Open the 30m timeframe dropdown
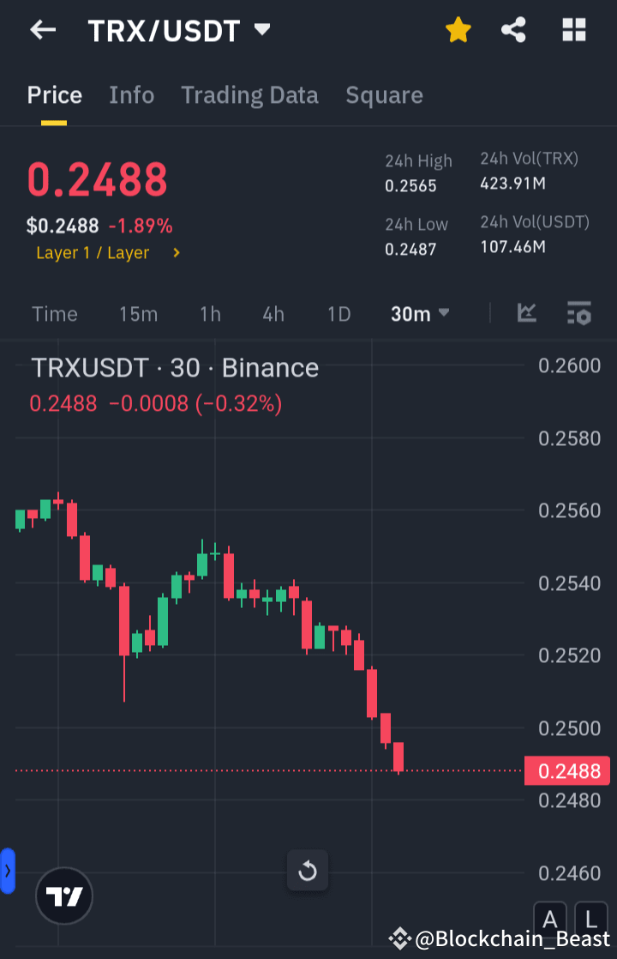 [419, 314]
